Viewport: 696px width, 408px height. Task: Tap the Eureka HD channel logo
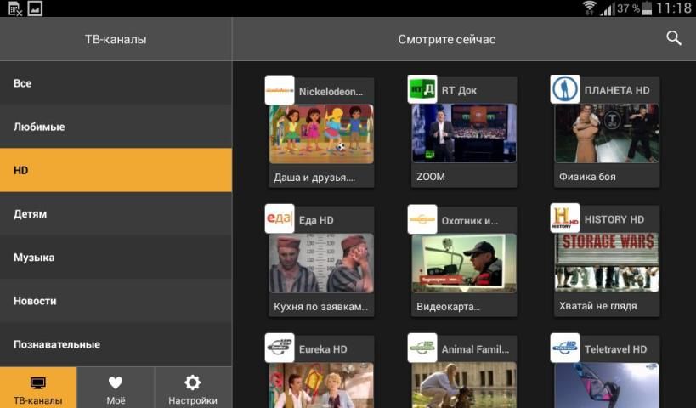[280, 348]
